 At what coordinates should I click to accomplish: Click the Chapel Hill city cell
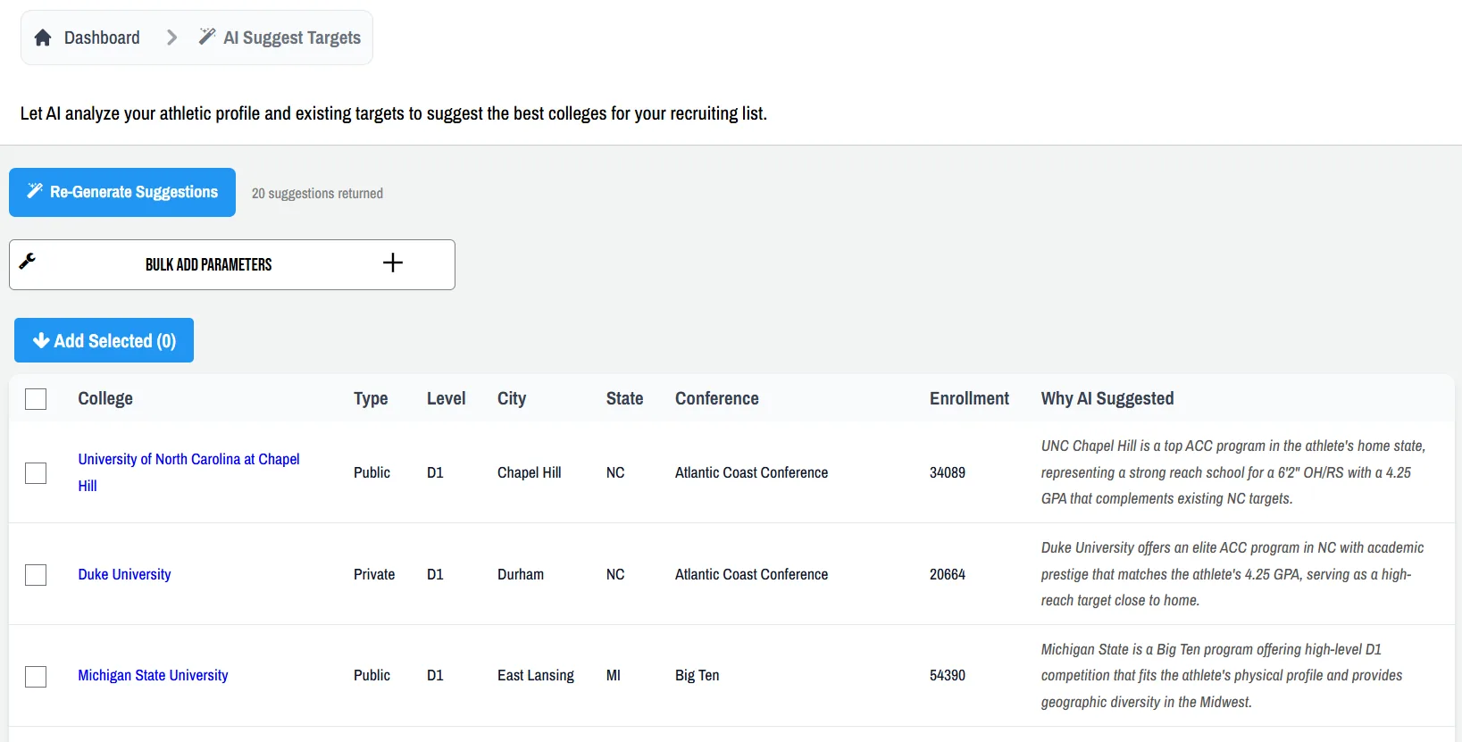click(x=530, y=472)
